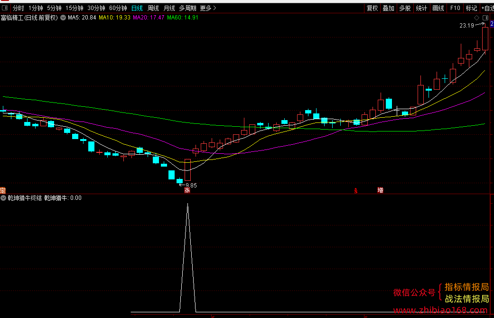Click the 定 marker at left edge
The height and width of the screenshot is (318, 494).
click(2, 190)
